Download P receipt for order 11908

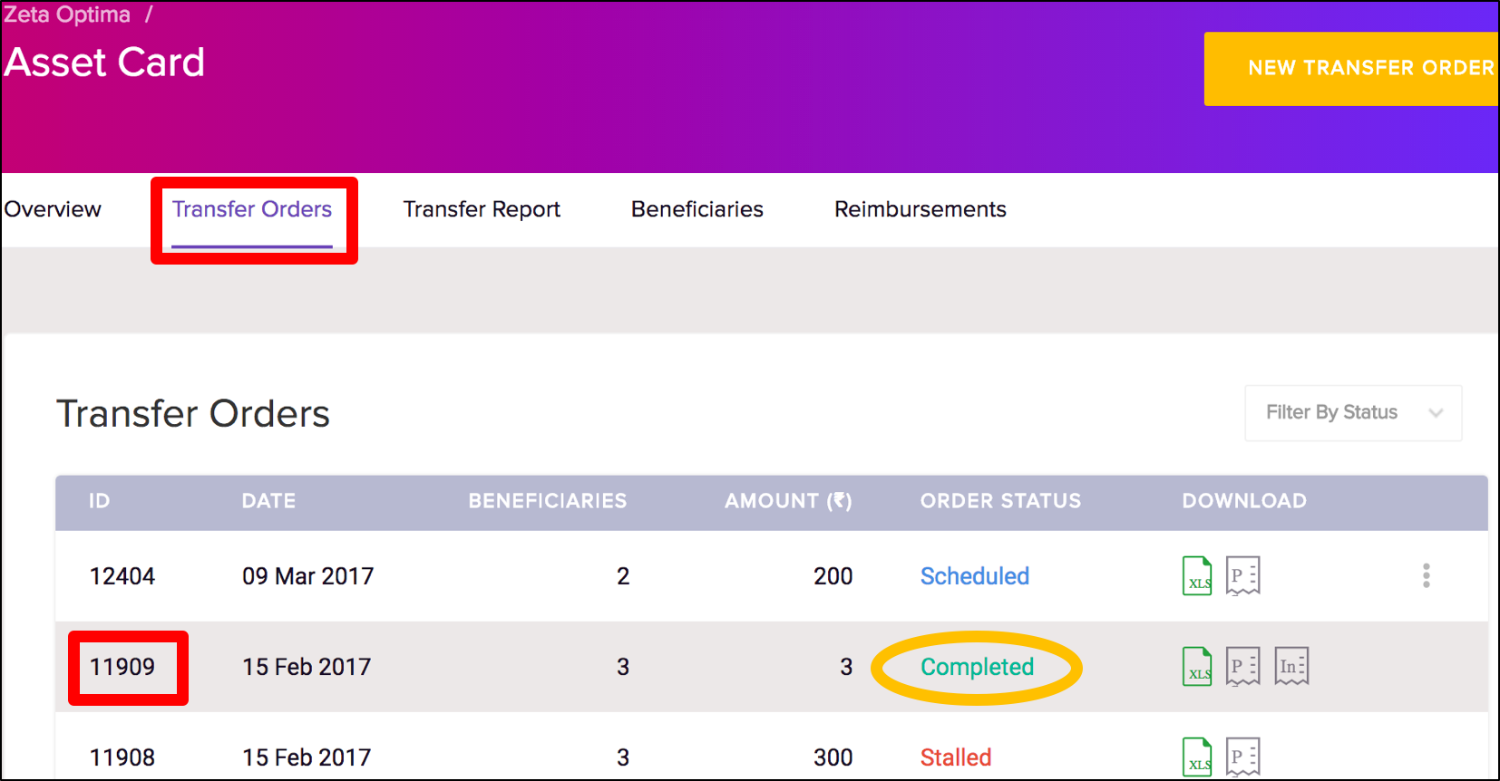pos(1242,757)
